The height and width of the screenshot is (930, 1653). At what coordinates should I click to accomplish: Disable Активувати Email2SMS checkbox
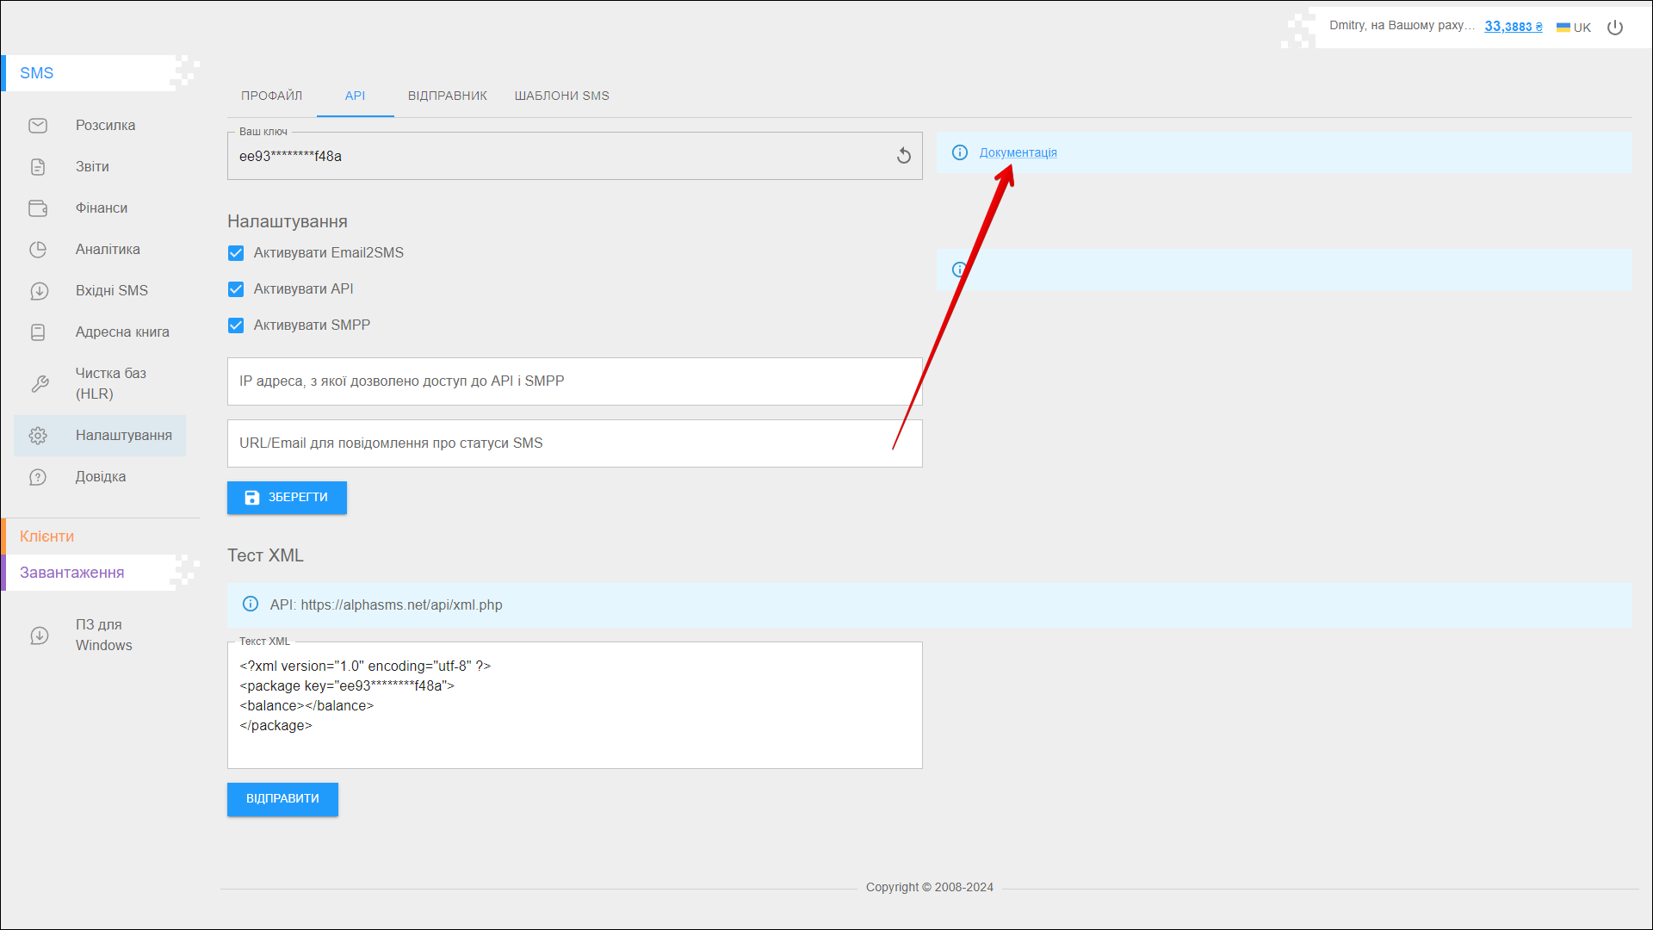pos(236,253)
